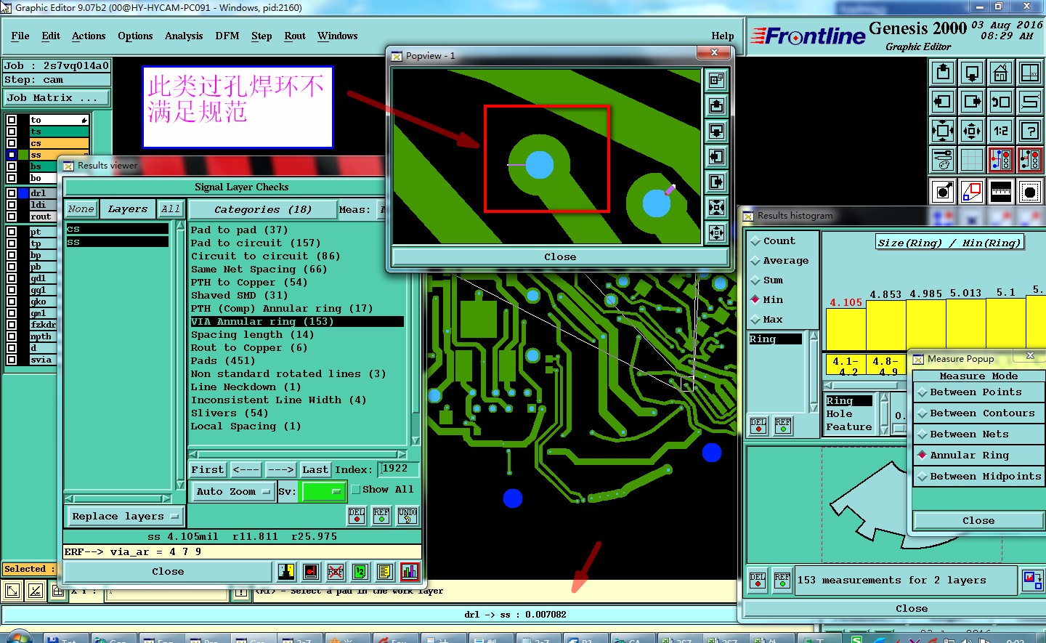This screenshot has width=1046, height=643.
Task: Open the Actions menu
Action: (89, 36)
